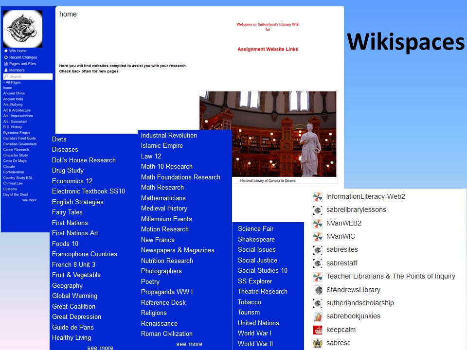Click the icon beside NVanWIC
The height and width of the screenshot is (350, 467).
[318, 237]
